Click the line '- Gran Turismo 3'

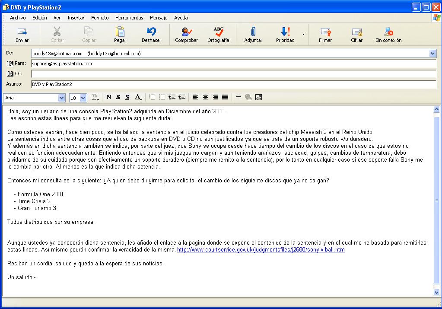coord(35,208)
